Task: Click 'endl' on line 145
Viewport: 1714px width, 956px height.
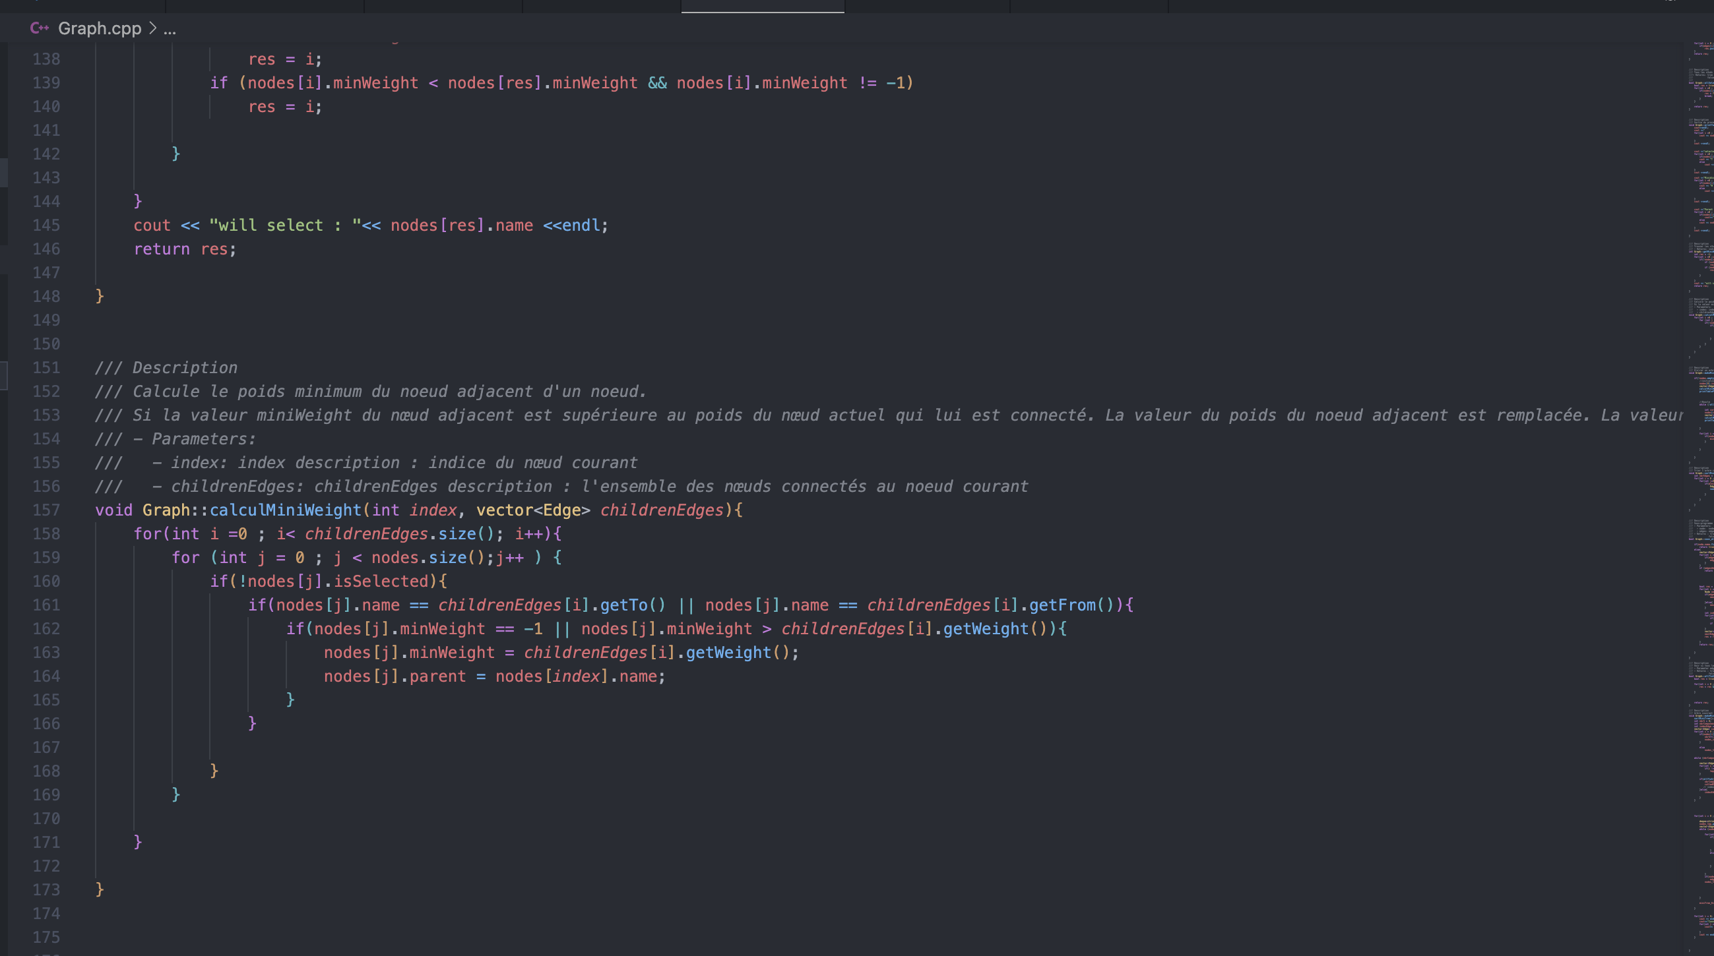Action: (x=581, y=225)
